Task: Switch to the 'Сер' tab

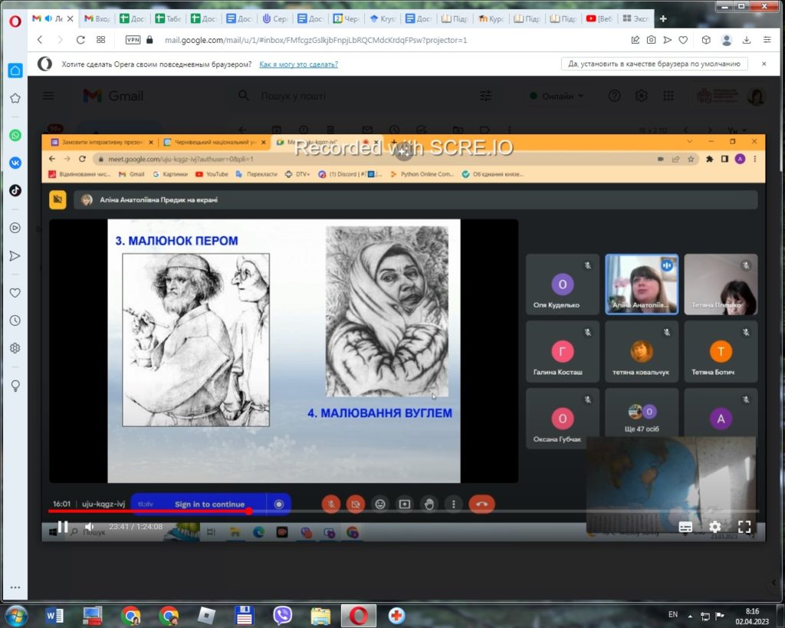Action: coord(275,18)
